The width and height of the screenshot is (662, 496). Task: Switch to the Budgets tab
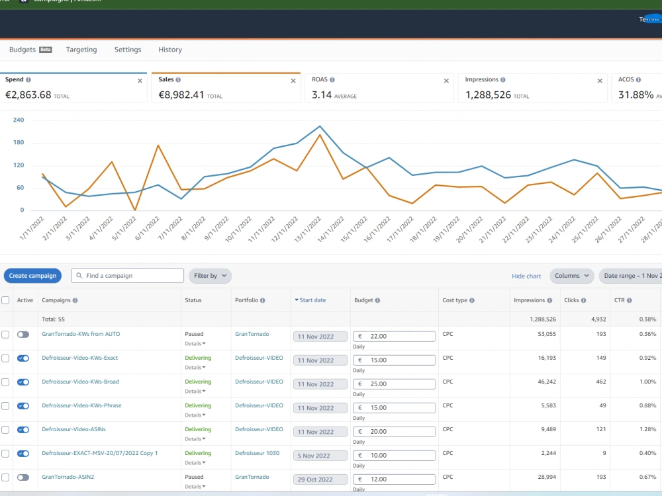click(x=23, y=50)
